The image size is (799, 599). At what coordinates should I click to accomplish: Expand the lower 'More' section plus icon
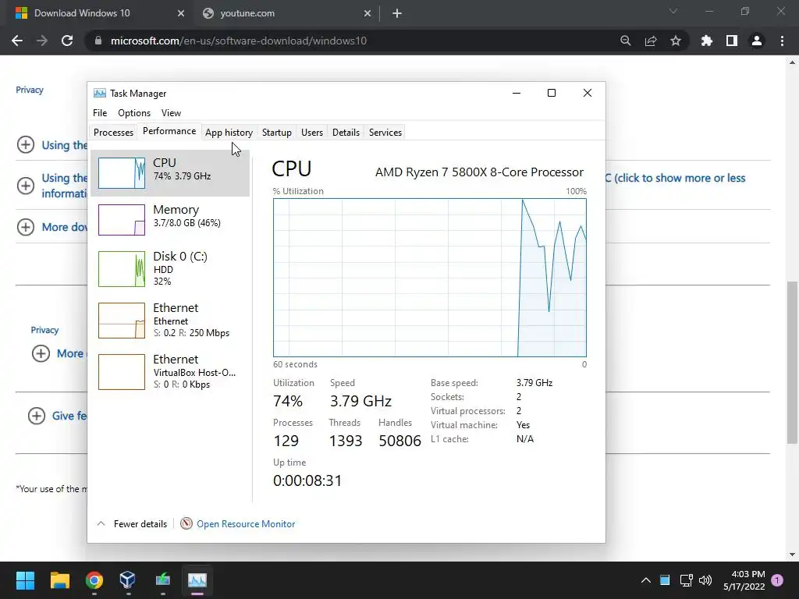[x=41, y=353]
